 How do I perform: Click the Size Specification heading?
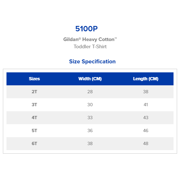tap(92, 62)
